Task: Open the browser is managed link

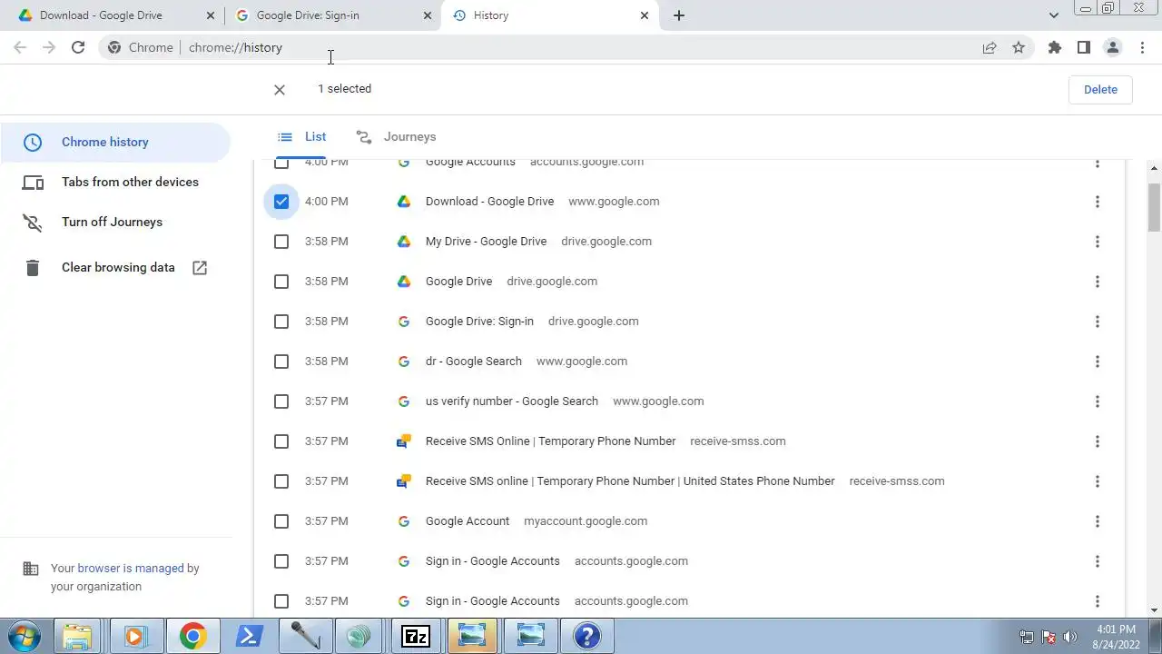Action: tap(131, 569)
